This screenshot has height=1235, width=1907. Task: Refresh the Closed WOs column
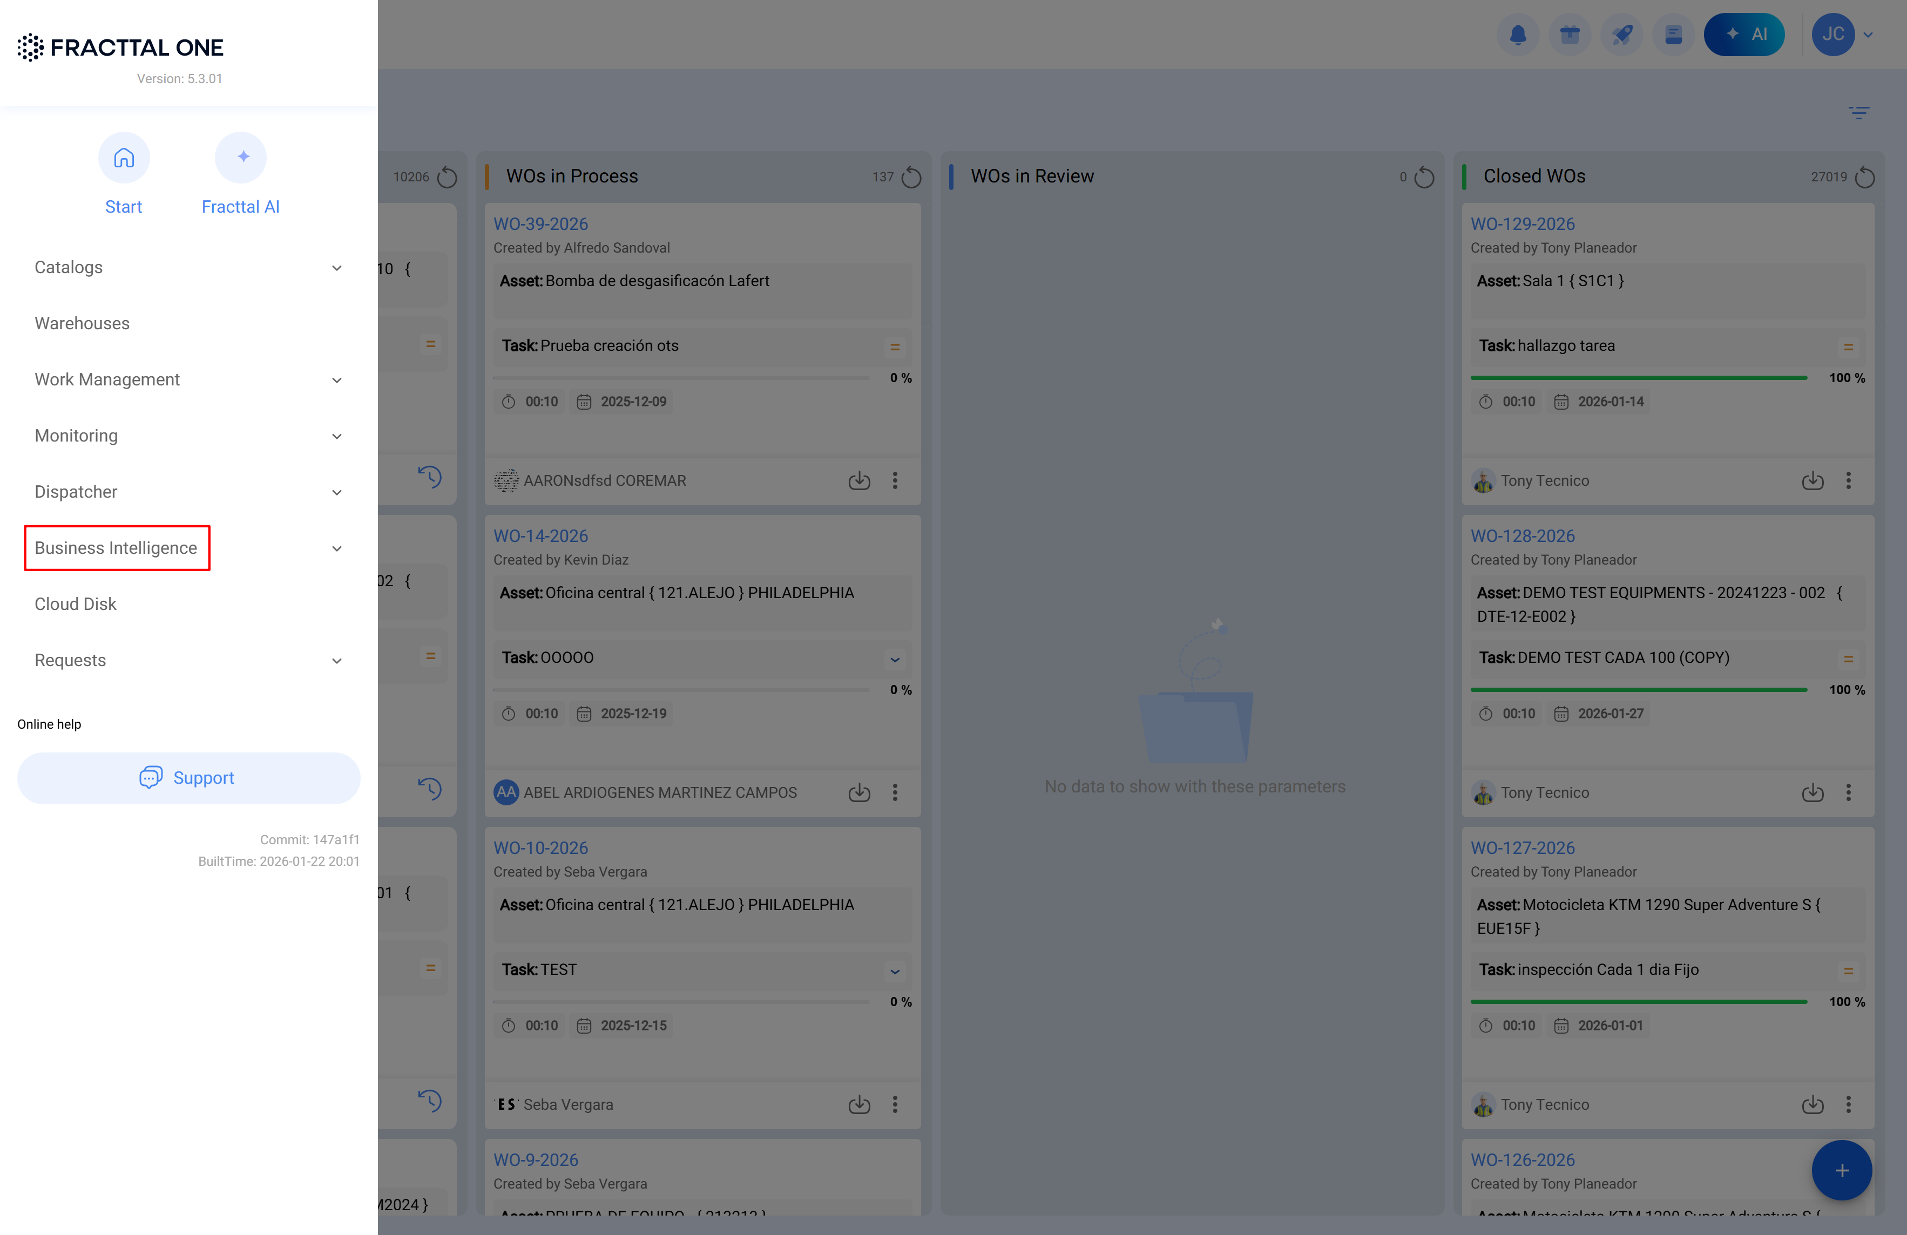coord(1865,177)
